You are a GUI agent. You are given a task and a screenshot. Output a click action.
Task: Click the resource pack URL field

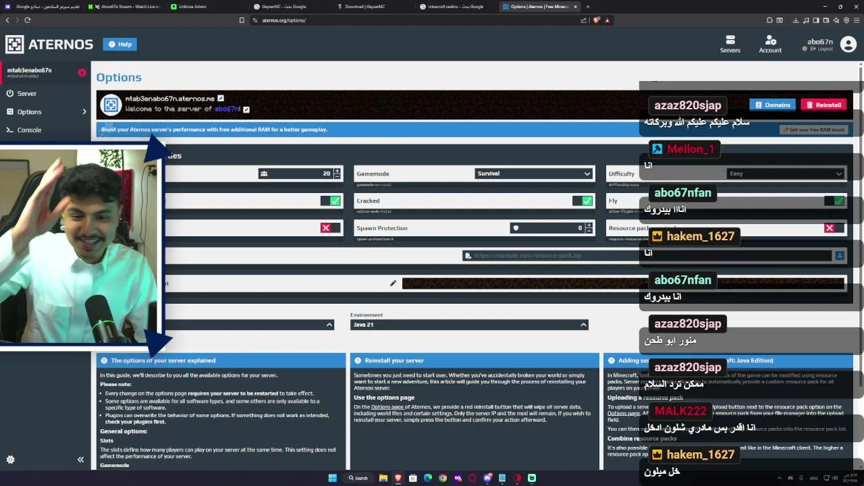coord(648,256)
